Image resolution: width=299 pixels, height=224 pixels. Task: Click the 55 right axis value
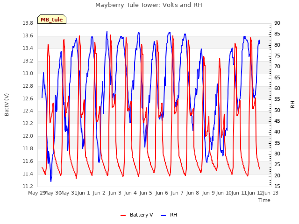point(277,99)
